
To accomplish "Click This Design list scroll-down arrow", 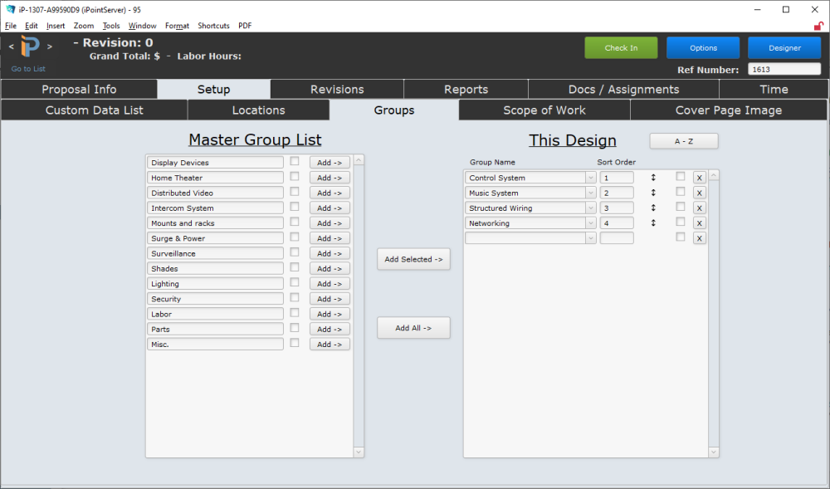I will pyautogui.click(x=714, y=452).
